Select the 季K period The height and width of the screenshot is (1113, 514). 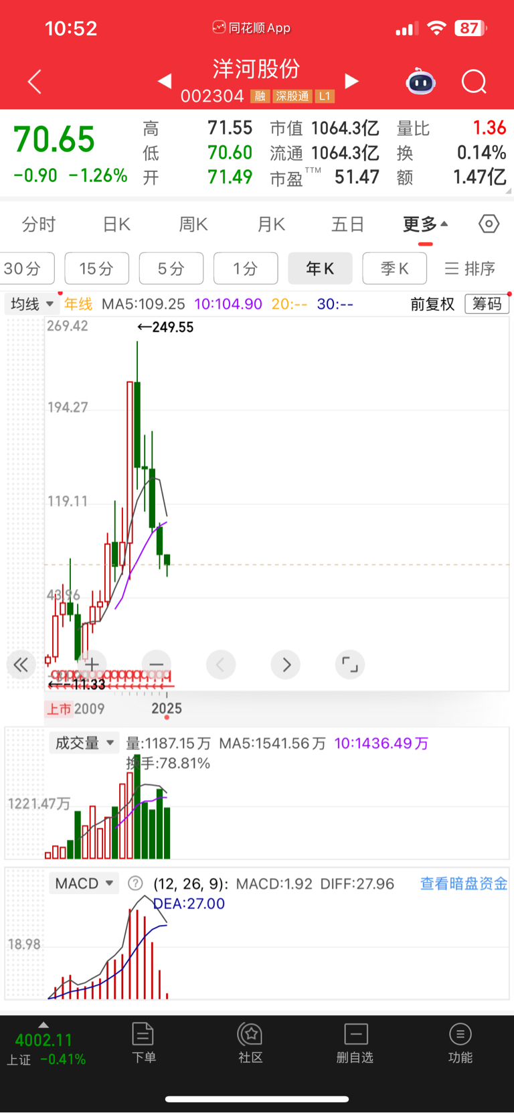[x=394, y=268]
